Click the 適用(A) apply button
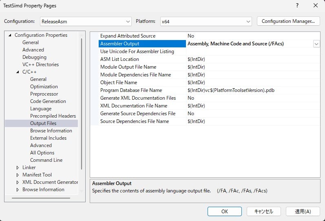The height and width of the screenshot is (221, 325). (x=303, y=211)
